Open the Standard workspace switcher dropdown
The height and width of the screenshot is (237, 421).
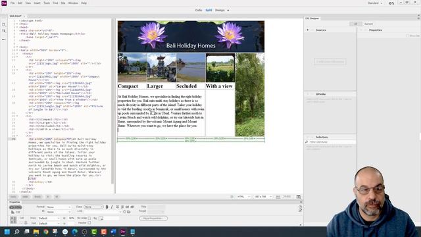pyautogui.click(x=375, y=3)
